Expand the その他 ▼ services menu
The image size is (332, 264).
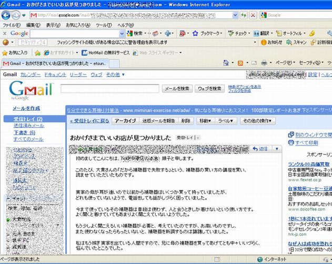[115, 75]
